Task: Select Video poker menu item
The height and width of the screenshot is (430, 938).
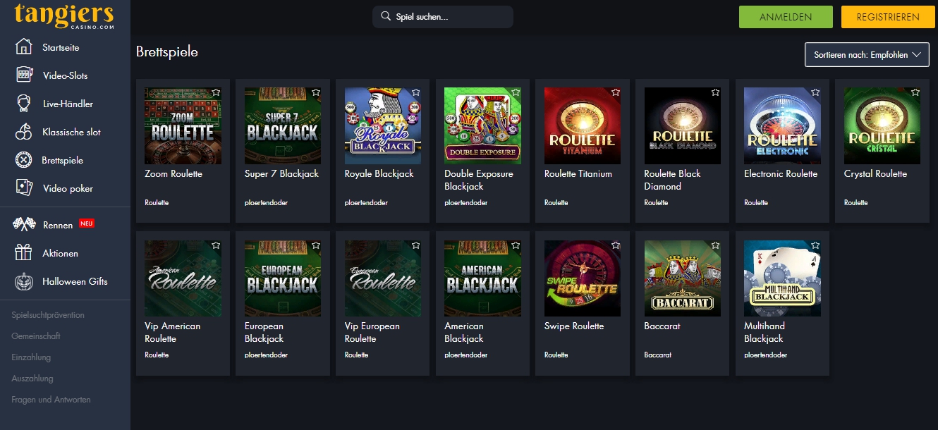Action: tap(68, 188)
